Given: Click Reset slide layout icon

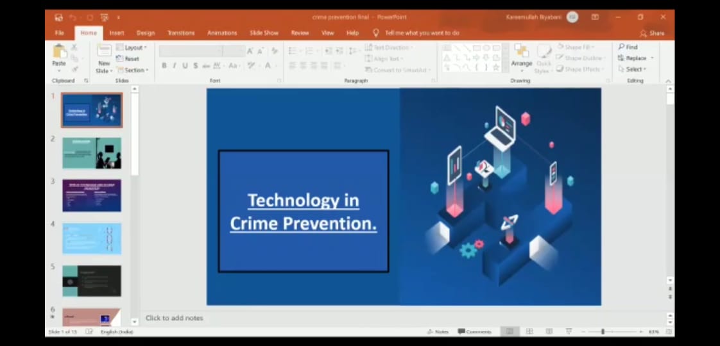Looking at the screenshot, I should 128,59.
